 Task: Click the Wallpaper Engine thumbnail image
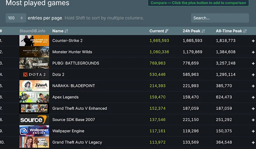(34, 131)
